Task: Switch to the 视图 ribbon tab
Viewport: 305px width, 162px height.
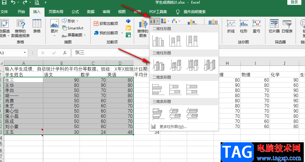Action: click(x=122, y=12)
